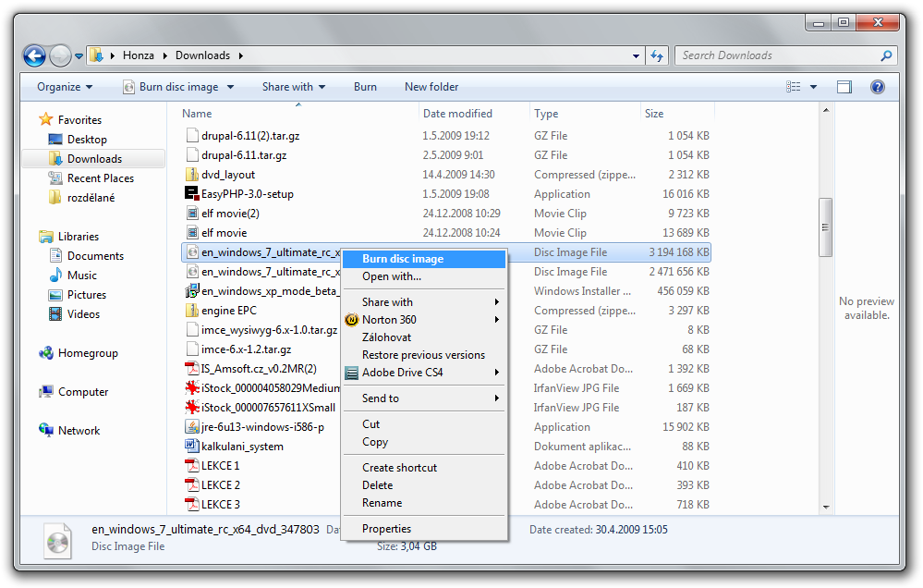Select iStock_000004058029Medium image icon

point(192,388)
